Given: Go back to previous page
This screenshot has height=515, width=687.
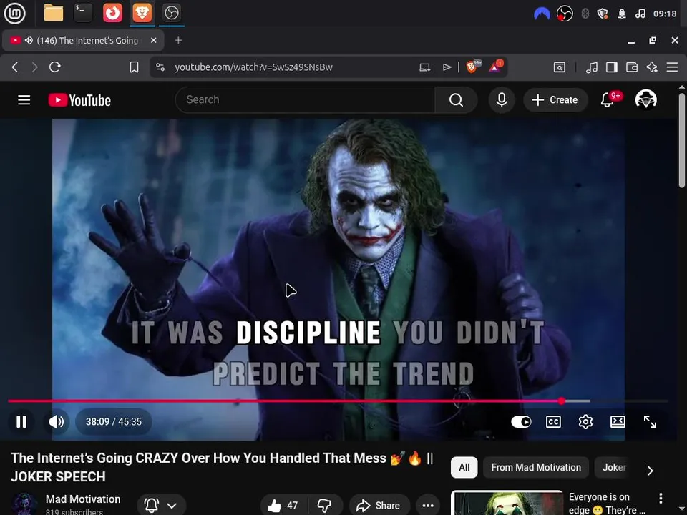Looking at the screenshot, I should [15, 67].
